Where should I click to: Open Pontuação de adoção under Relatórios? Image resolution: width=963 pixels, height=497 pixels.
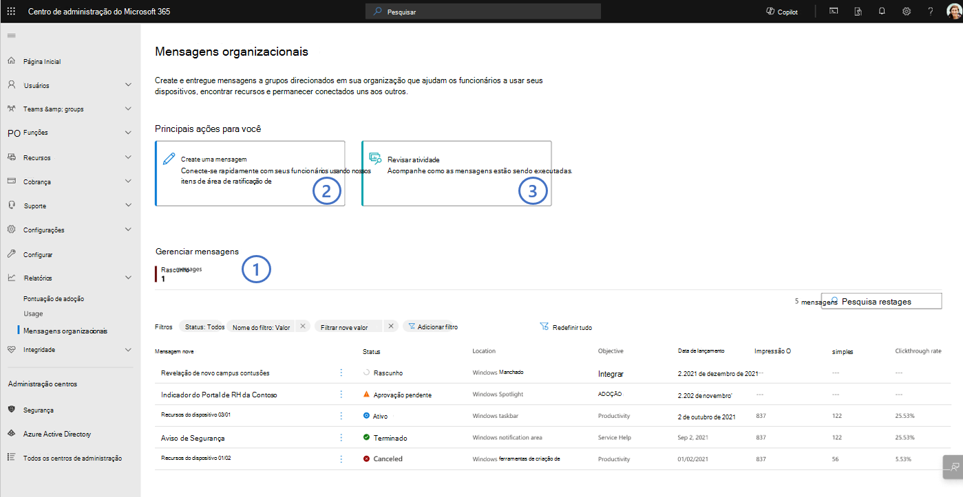point(54,298)
